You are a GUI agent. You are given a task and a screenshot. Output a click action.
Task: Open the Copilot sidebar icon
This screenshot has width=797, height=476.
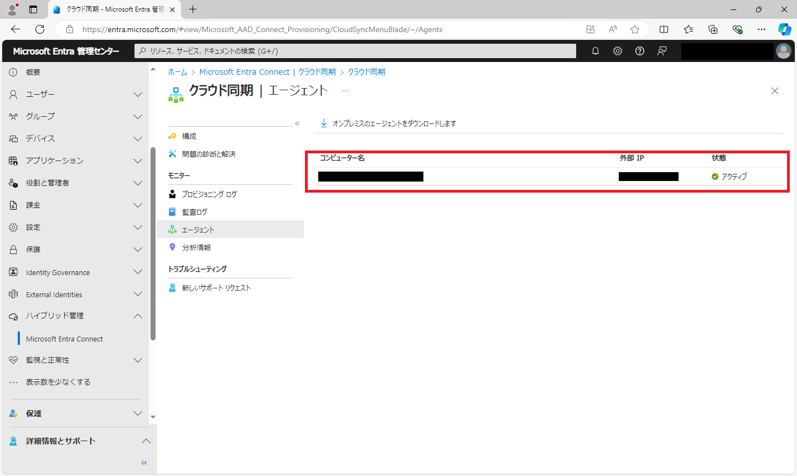point(784,29)
